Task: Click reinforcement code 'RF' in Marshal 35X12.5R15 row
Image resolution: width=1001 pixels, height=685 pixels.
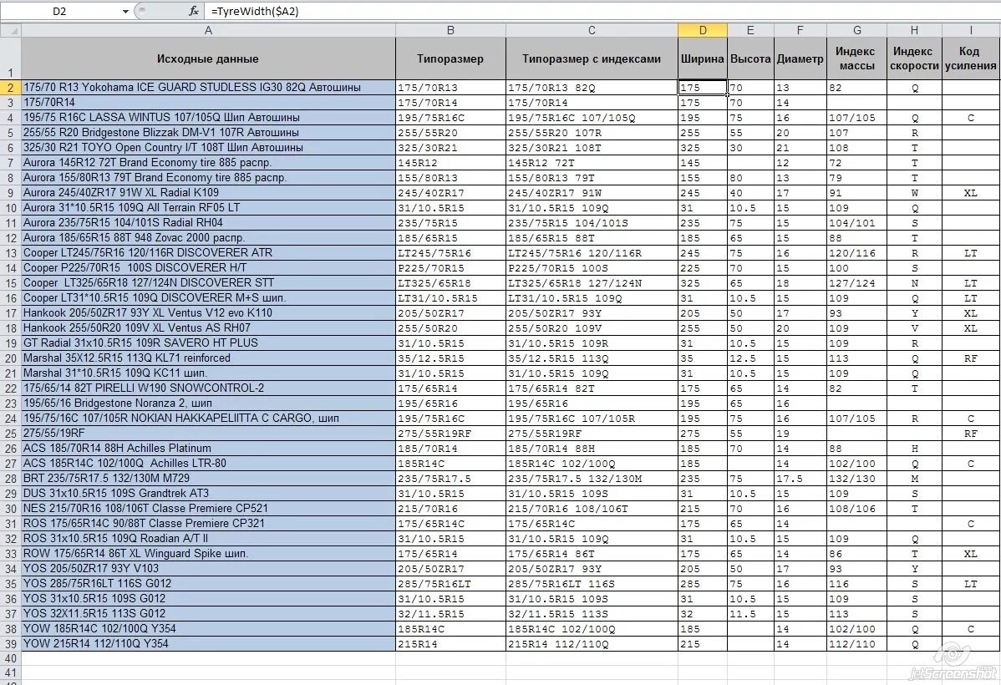Action: click(971, 358)
